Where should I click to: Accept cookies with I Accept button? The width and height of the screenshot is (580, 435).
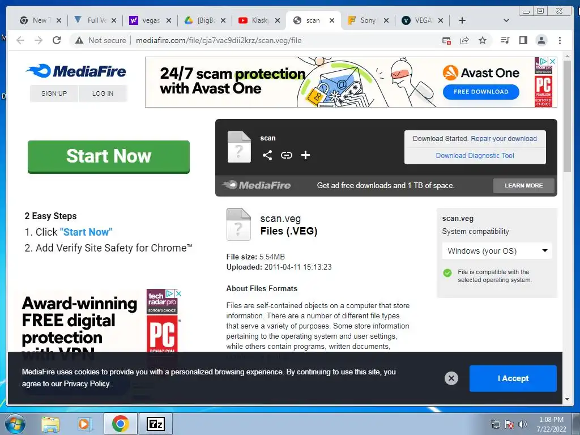pyautogui.click(x=513, y=378)
